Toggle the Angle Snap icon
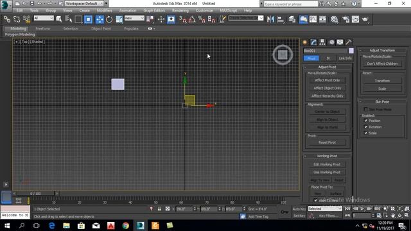The height and width of the screenshot is (231, 411). (x=192, y=19)
